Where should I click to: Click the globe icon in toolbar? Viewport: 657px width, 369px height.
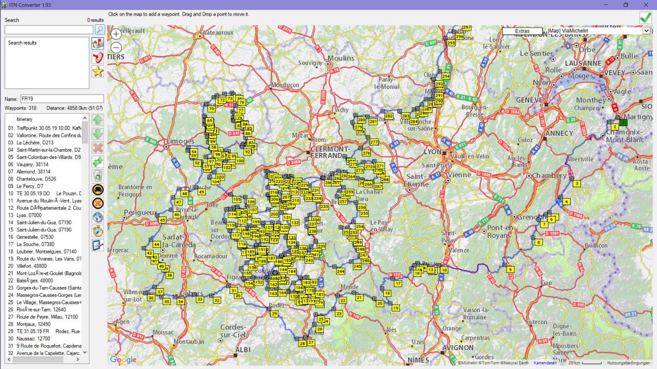point(98,217)
